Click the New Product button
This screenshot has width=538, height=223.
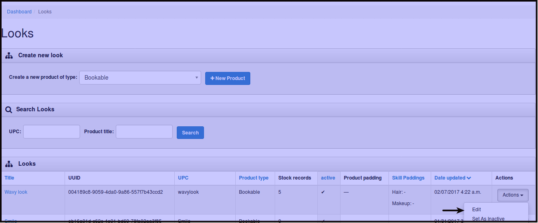(x=228, y=78)
